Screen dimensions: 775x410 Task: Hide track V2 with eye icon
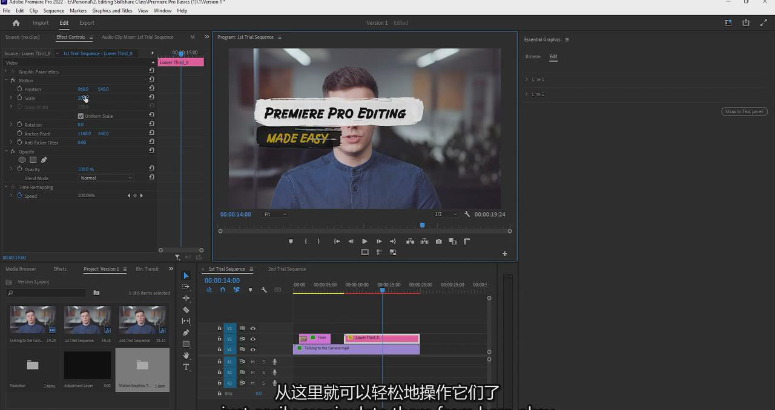[253, 339]
